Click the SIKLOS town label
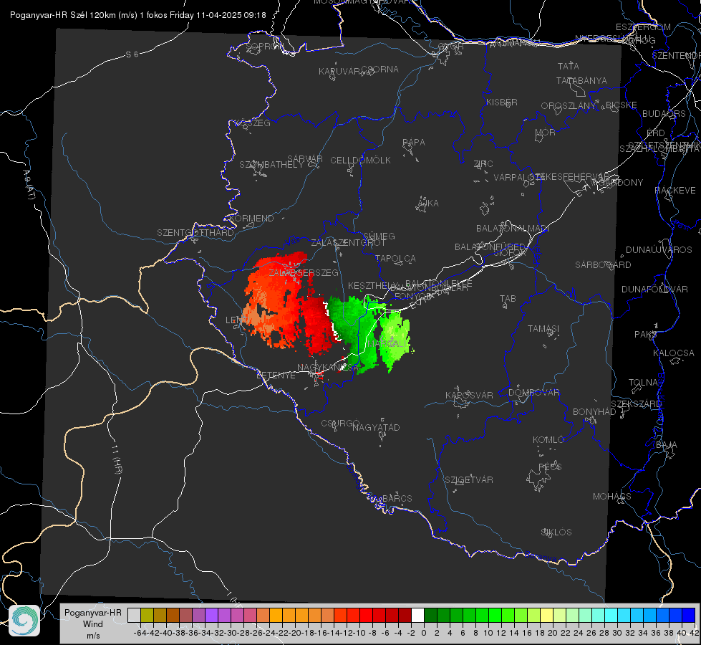 (x=556, y=532)
